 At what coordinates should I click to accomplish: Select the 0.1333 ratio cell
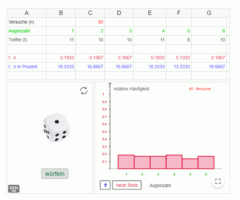tap(179, 58)
